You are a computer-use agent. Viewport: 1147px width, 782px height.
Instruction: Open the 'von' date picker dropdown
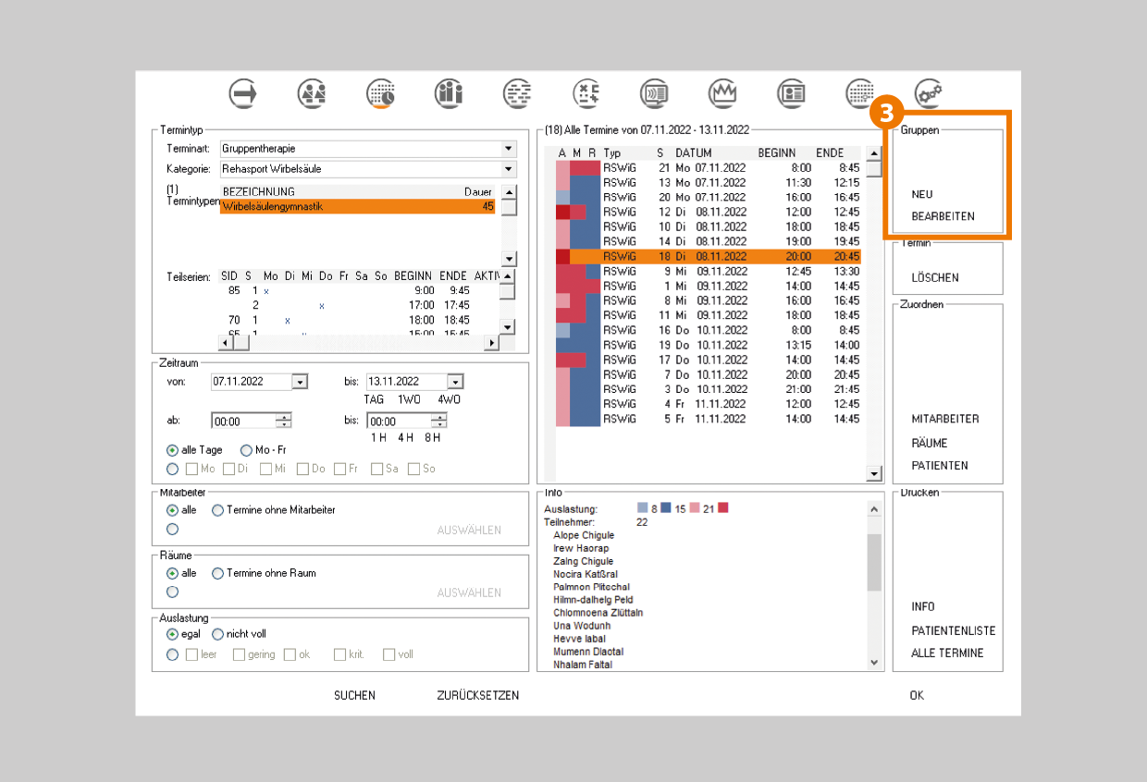[x=299, y=382]
